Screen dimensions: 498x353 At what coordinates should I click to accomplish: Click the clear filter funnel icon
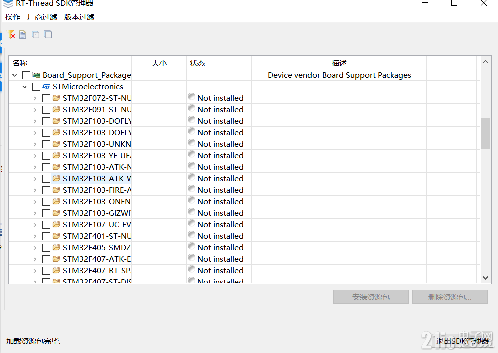point(11,34)
